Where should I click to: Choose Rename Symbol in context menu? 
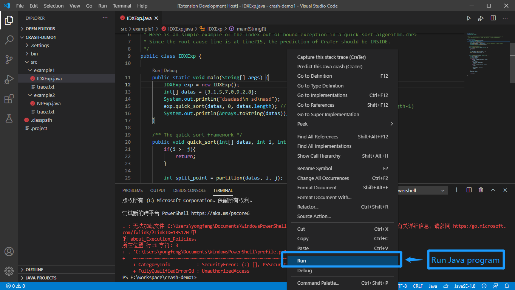click(x=343, y=168)
